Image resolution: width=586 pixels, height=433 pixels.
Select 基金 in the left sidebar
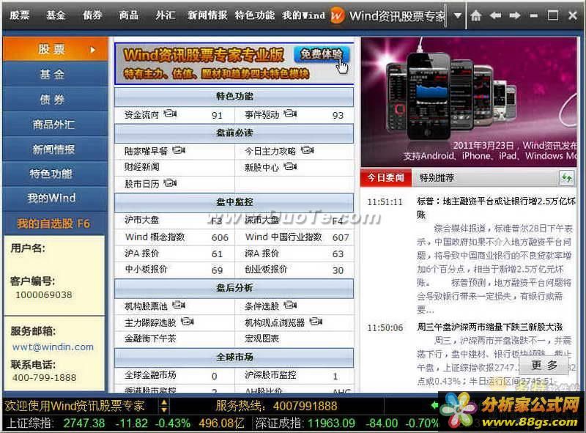click(x=56, y=74)
